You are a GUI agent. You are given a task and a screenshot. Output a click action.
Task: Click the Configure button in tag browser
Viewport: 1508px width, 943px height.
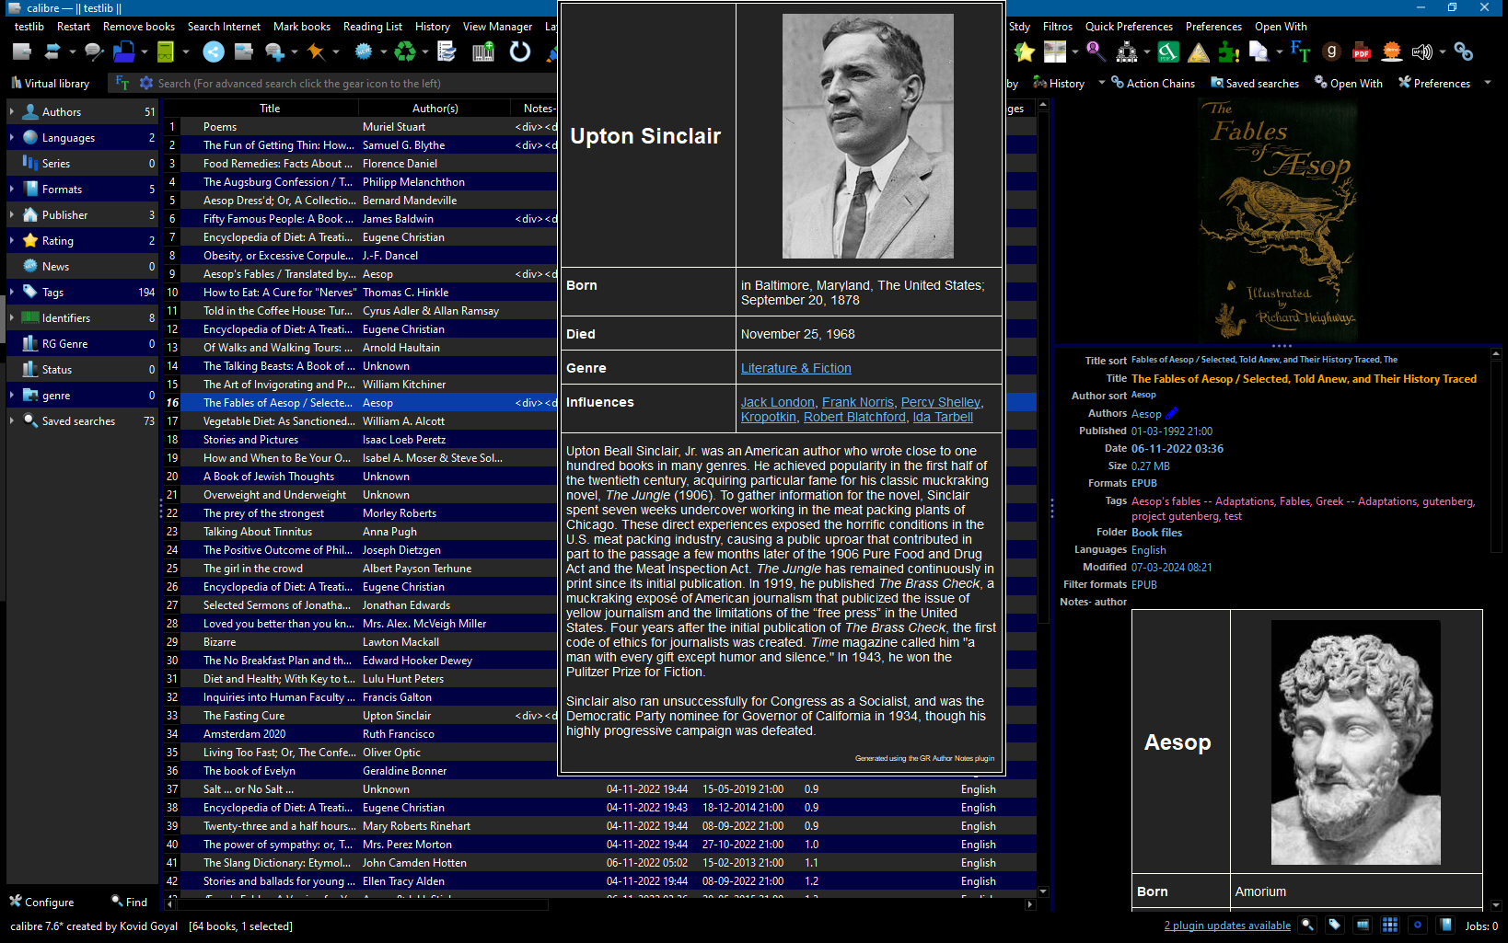click(x=41, y=902)
